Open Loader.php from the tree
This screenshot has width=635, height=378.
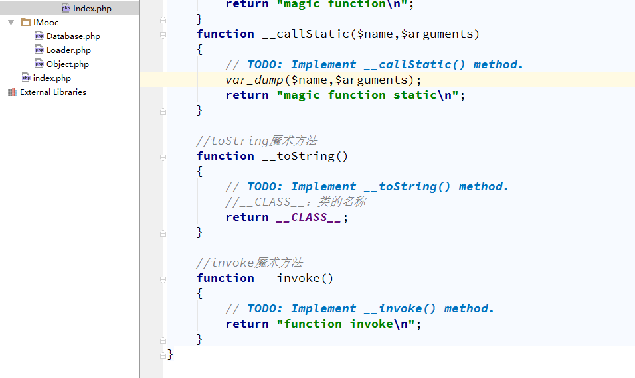coord(68,50)
